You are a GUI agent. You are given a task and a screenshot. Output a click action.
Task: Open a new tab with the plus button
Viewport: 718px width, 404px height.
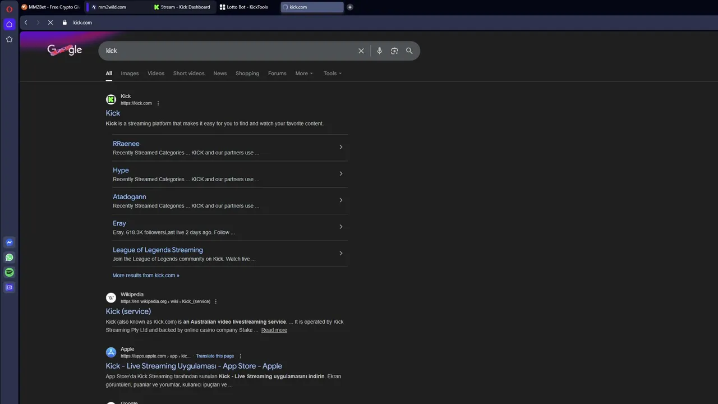(350, 7)
